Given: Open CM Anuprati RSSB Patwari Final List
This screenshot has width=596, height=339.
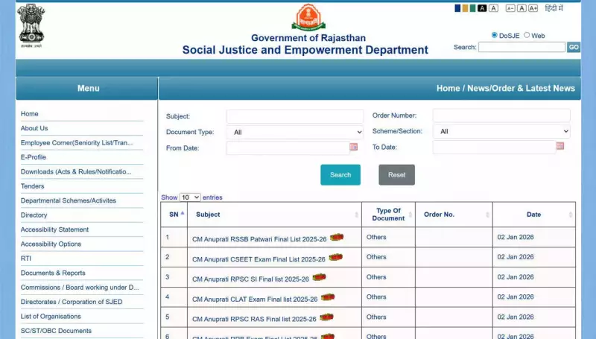Looking at the screenshot, I should pos(259,239).
